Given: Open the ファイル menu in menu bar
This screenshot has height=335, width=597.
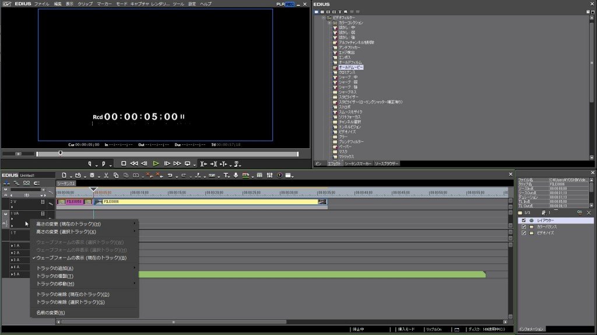Looking at the screenshot, I should (41, 4).
